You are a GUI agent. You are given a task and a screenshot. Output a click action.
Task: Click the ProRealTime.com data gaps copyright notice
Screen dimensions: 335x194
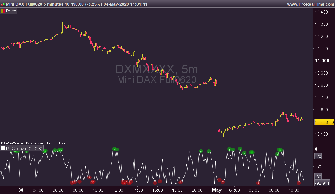pyautogui.click(x=33, y=143)
